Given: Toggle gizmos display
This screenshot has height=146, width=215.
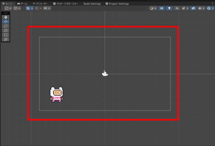Looking at the screenshot, I should click(x=209, y=8).
